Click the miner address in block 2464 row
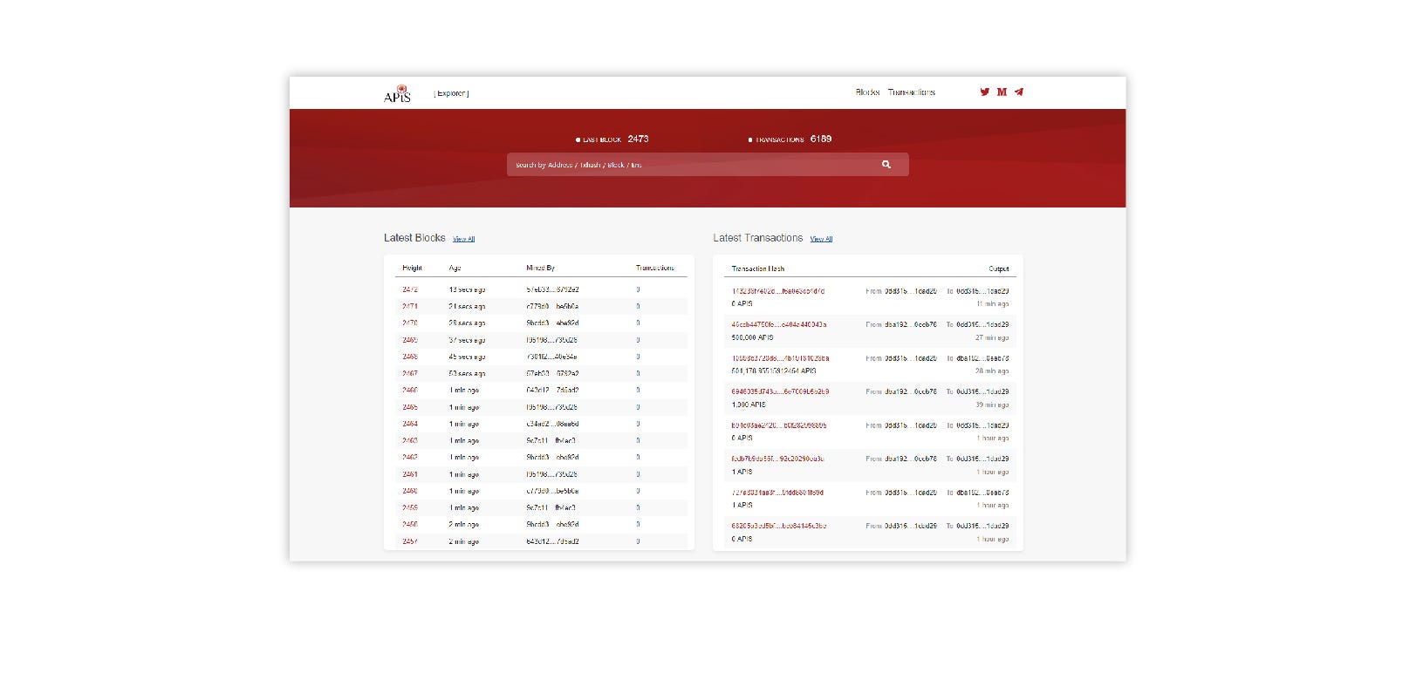 (552, 424)
